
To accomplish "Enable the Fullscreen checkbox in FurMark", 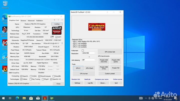I will click(83, 50).
